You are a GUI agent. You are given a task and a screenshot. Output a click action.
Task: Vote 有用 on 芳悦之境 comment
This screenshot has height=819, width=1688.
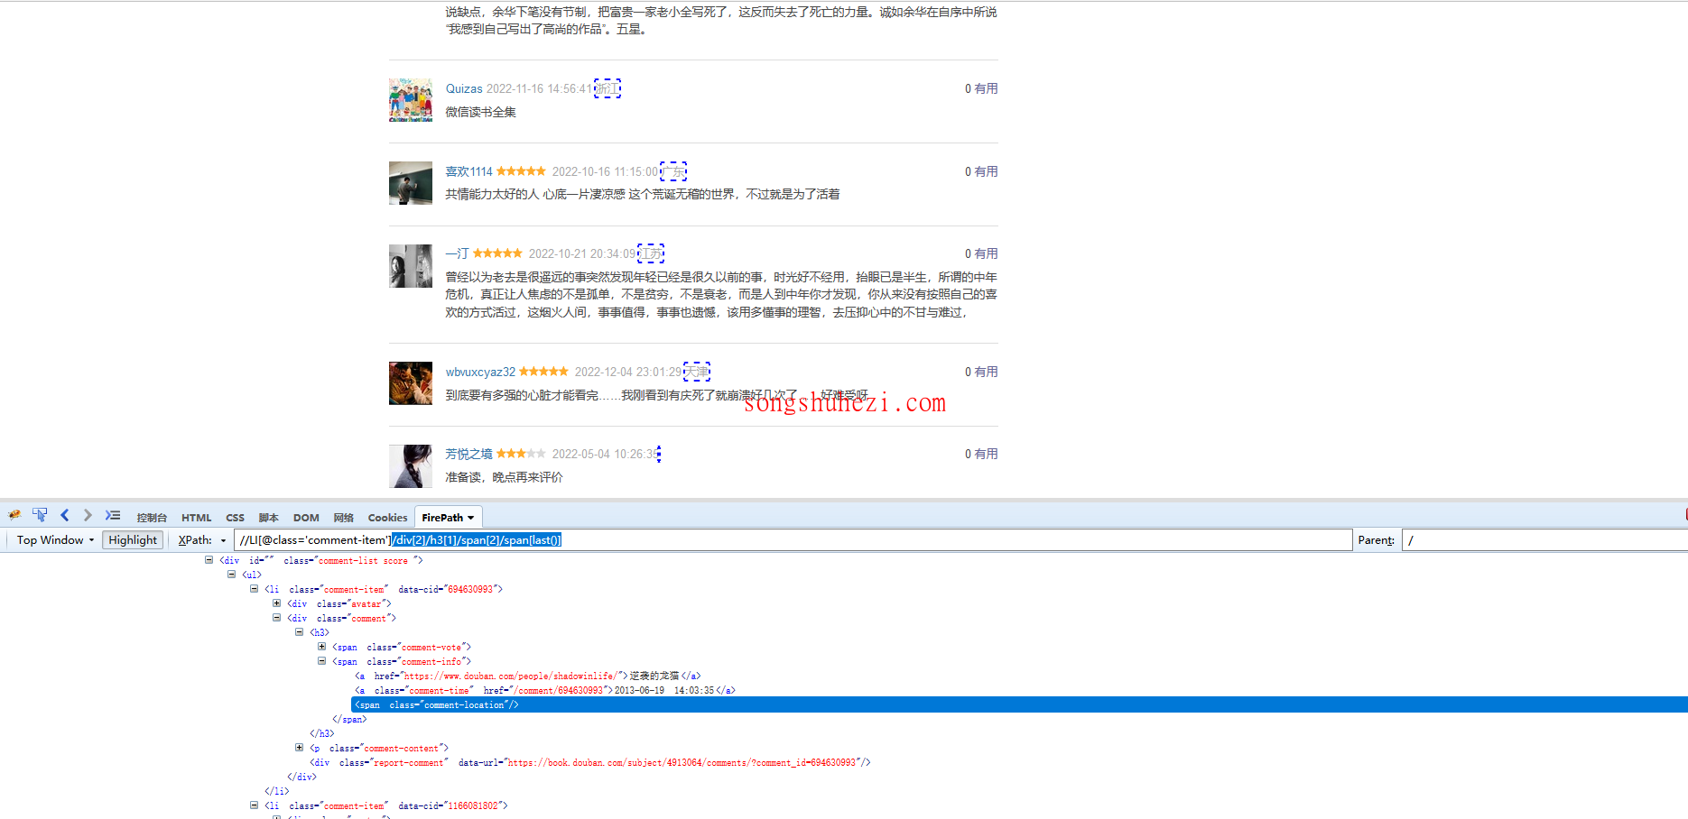[x=986, y=454]
